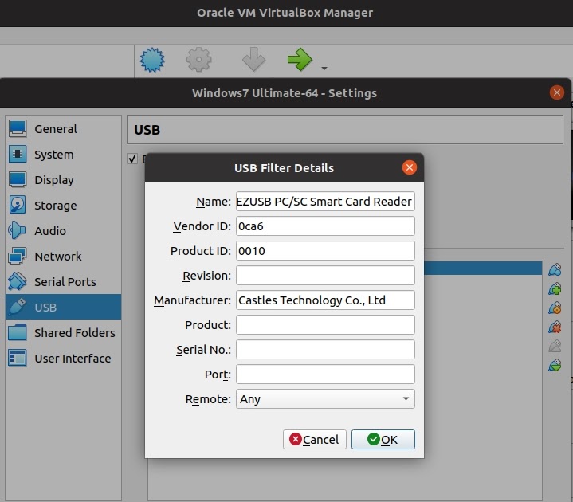The height and width of the screenshot is (502, 573).
Task: Open the User Interface settings page
Action: point(63,359)
